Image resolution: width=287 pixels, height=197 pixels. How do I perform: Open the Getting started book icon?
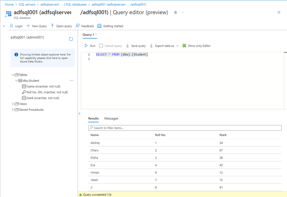click(99, 26)
